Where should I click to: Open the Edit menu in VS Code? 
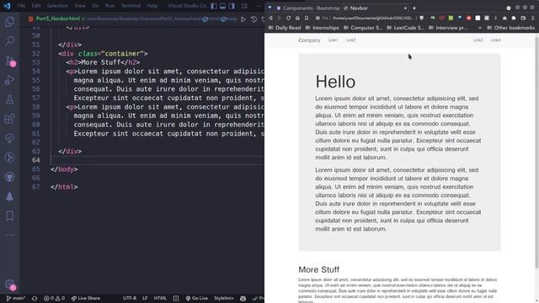36,6
